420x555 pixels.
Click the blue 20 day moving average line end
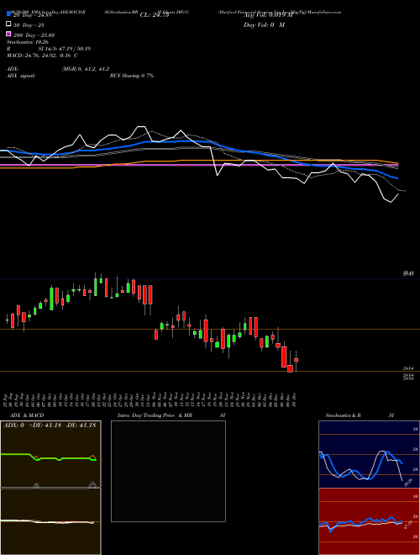[x=397, y=178]
